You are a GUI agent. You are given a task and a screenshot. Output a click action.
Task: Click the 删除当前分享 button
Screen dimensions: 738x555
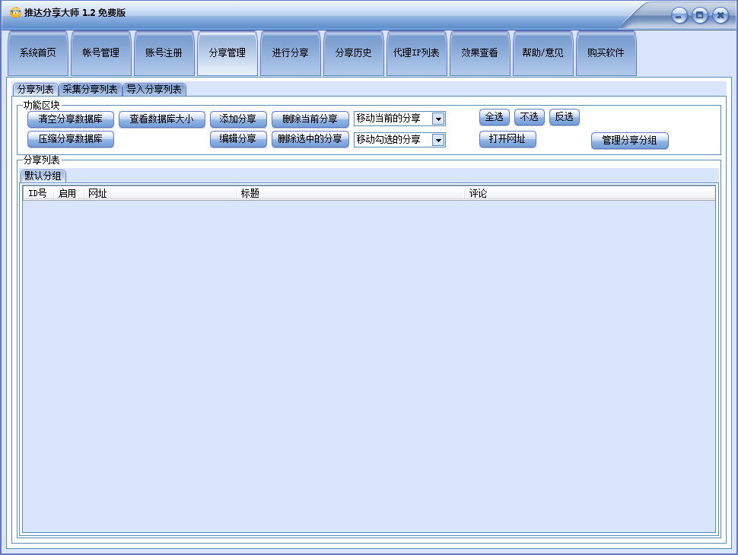(310, 119)
